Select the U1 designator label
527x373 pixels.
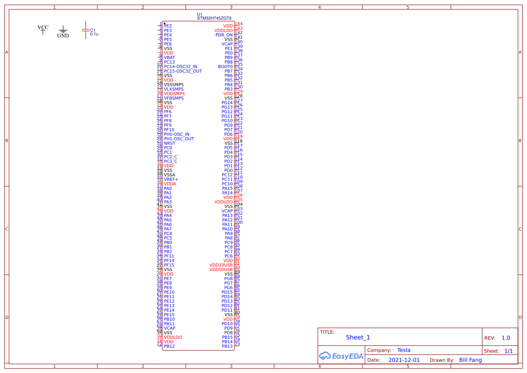200,14
